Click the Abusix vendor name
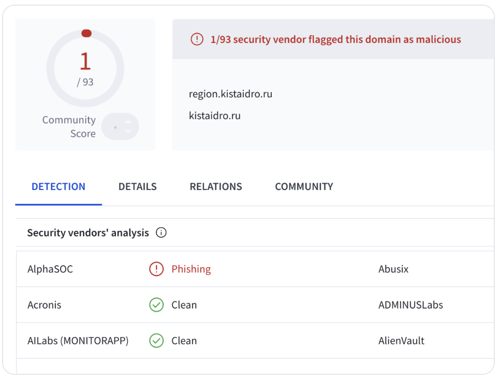The image size is (500, 380). pyautogui.click(x=393, y=269)
